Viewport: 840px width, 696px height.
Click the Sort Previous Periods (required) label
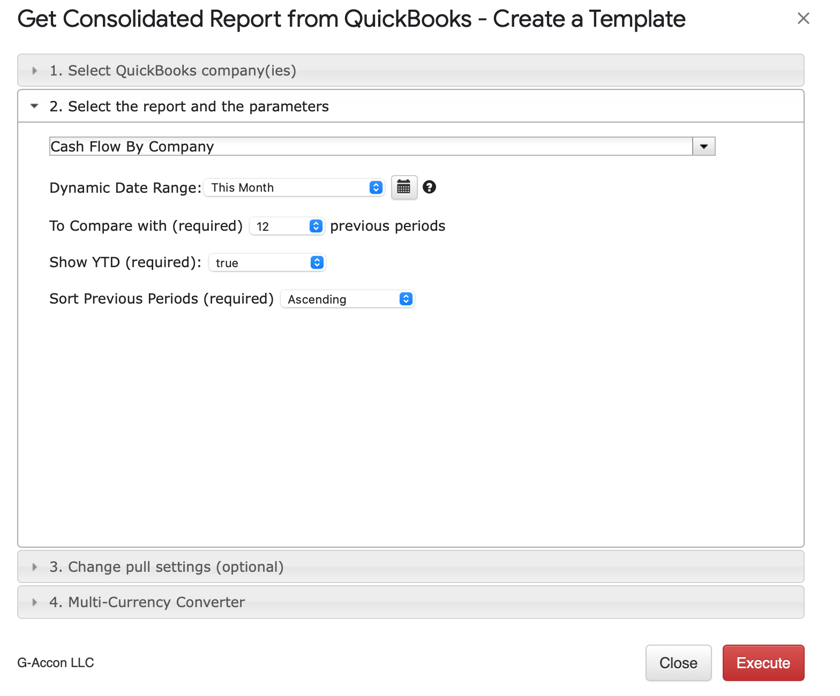[x=162, y=299]
